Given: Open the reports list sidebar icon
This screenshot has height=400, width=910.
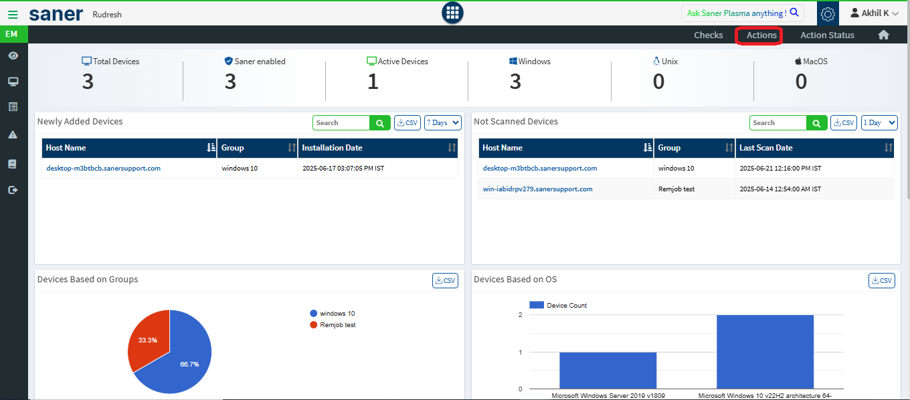Looking at the screenshot, I should click(x=13, y=107).
